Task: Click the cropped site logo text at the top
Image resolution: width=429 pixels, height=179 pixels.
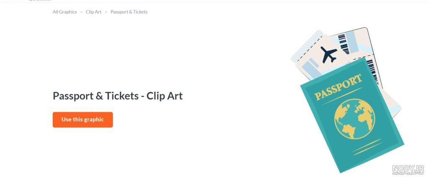Action: coord(40,0)
